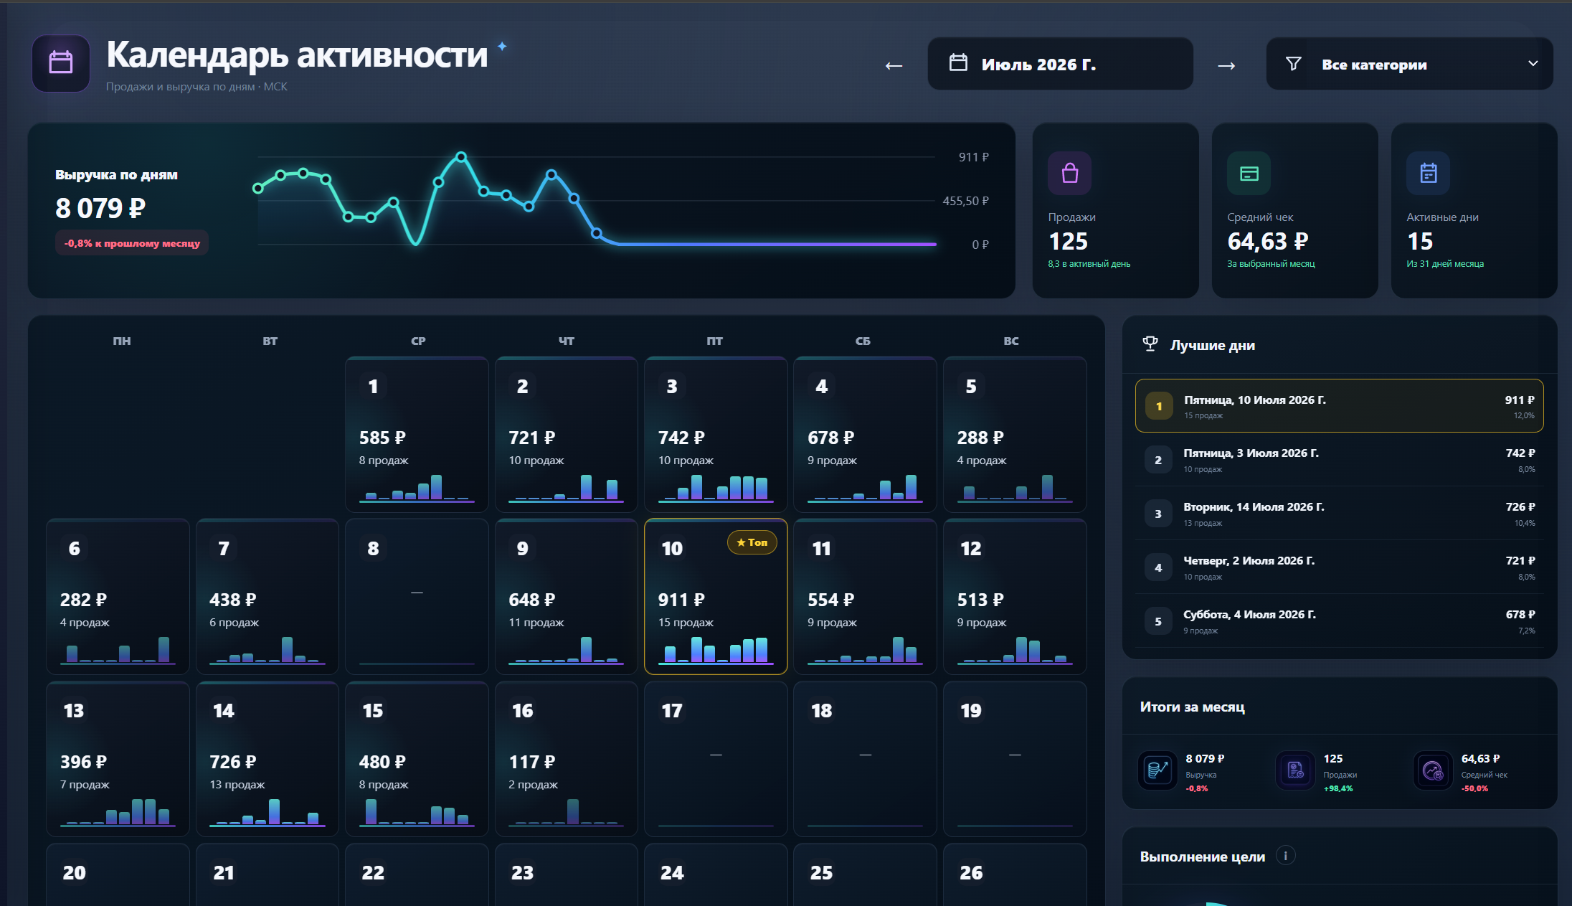Advance to next month with right arrow
The width and height of the screenshot is (1572, 906).
click(1226, 65)
